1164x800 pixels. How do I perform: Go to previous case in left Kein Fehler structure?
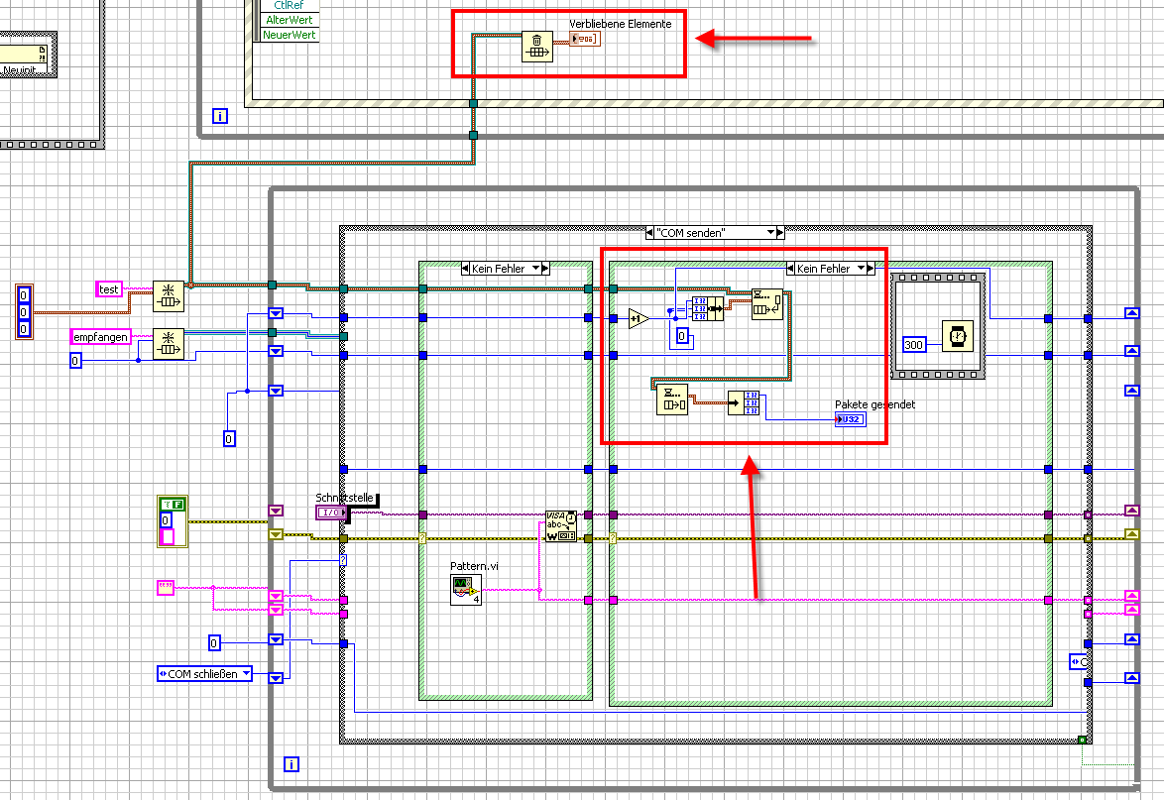point(465,268)
